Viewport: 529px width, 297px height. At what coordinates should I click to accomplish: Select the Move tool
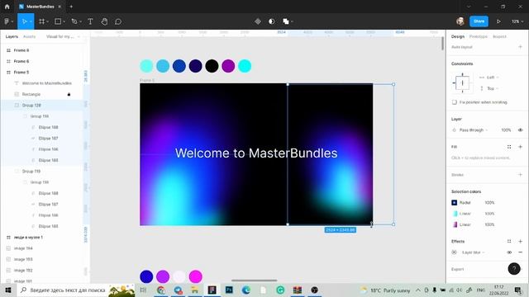tap(24, 21)
